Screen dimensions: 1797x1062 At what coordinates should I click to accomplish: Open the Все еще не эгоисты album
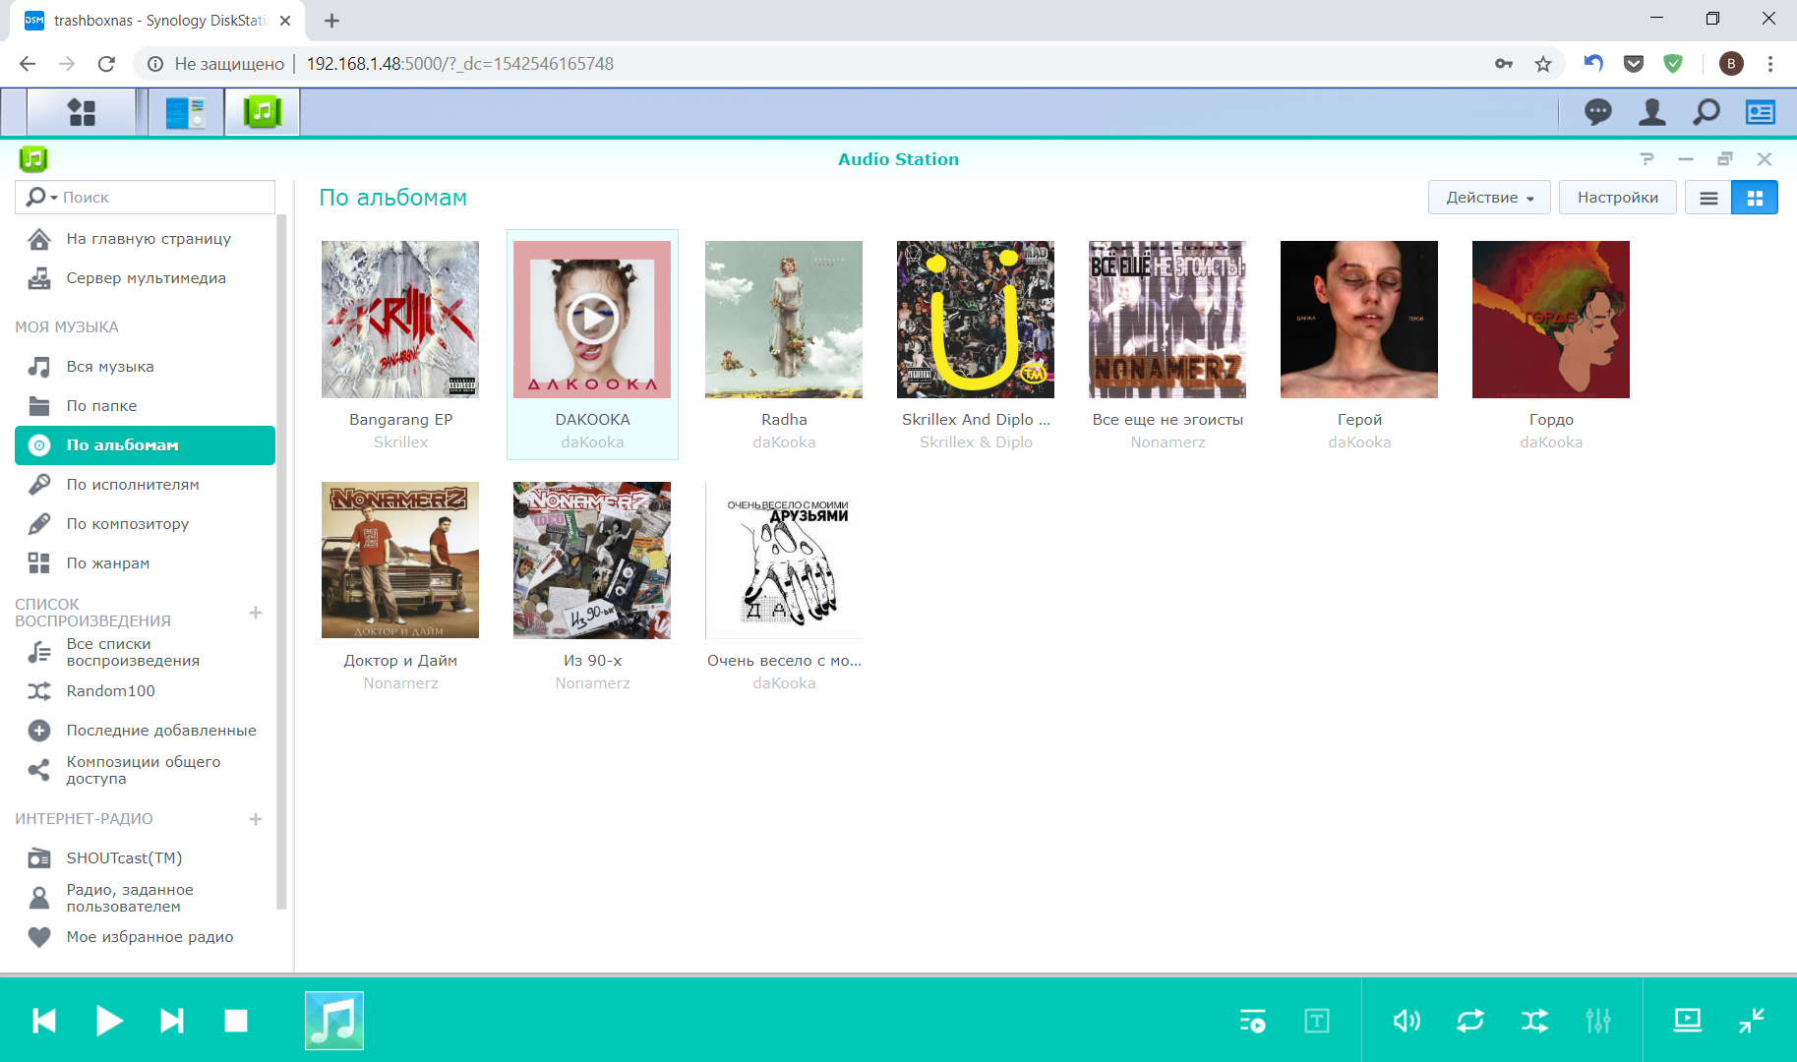1168,320
